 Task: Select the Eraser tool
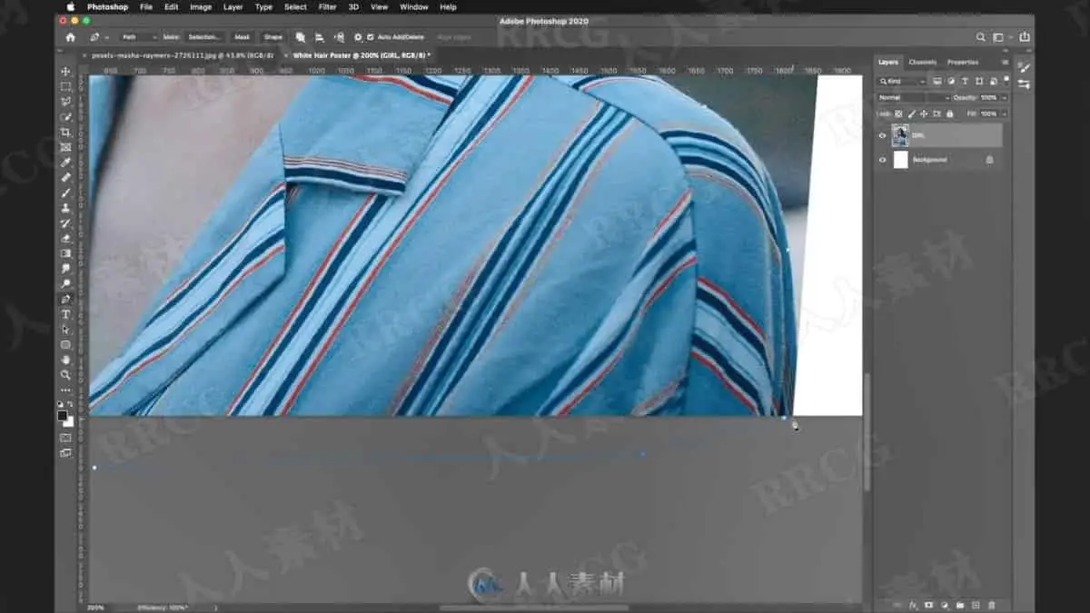tap(65, 238)
